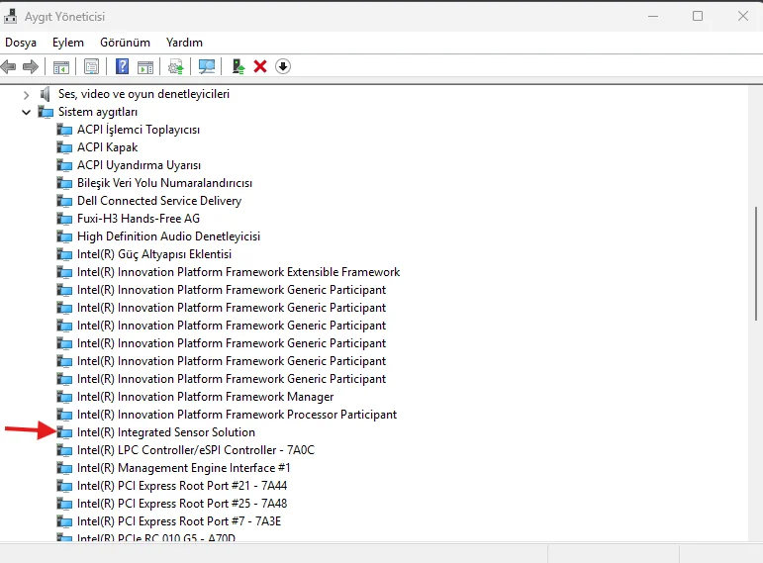Select High Definition Audio Denetleyicisi
The image size is (763, 563).
click(168, 236)
